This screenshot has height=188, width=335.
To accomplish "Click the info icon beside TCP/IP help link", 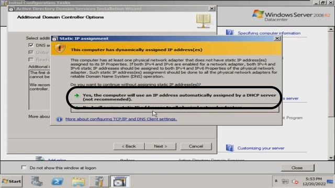I will pos(59,119).
